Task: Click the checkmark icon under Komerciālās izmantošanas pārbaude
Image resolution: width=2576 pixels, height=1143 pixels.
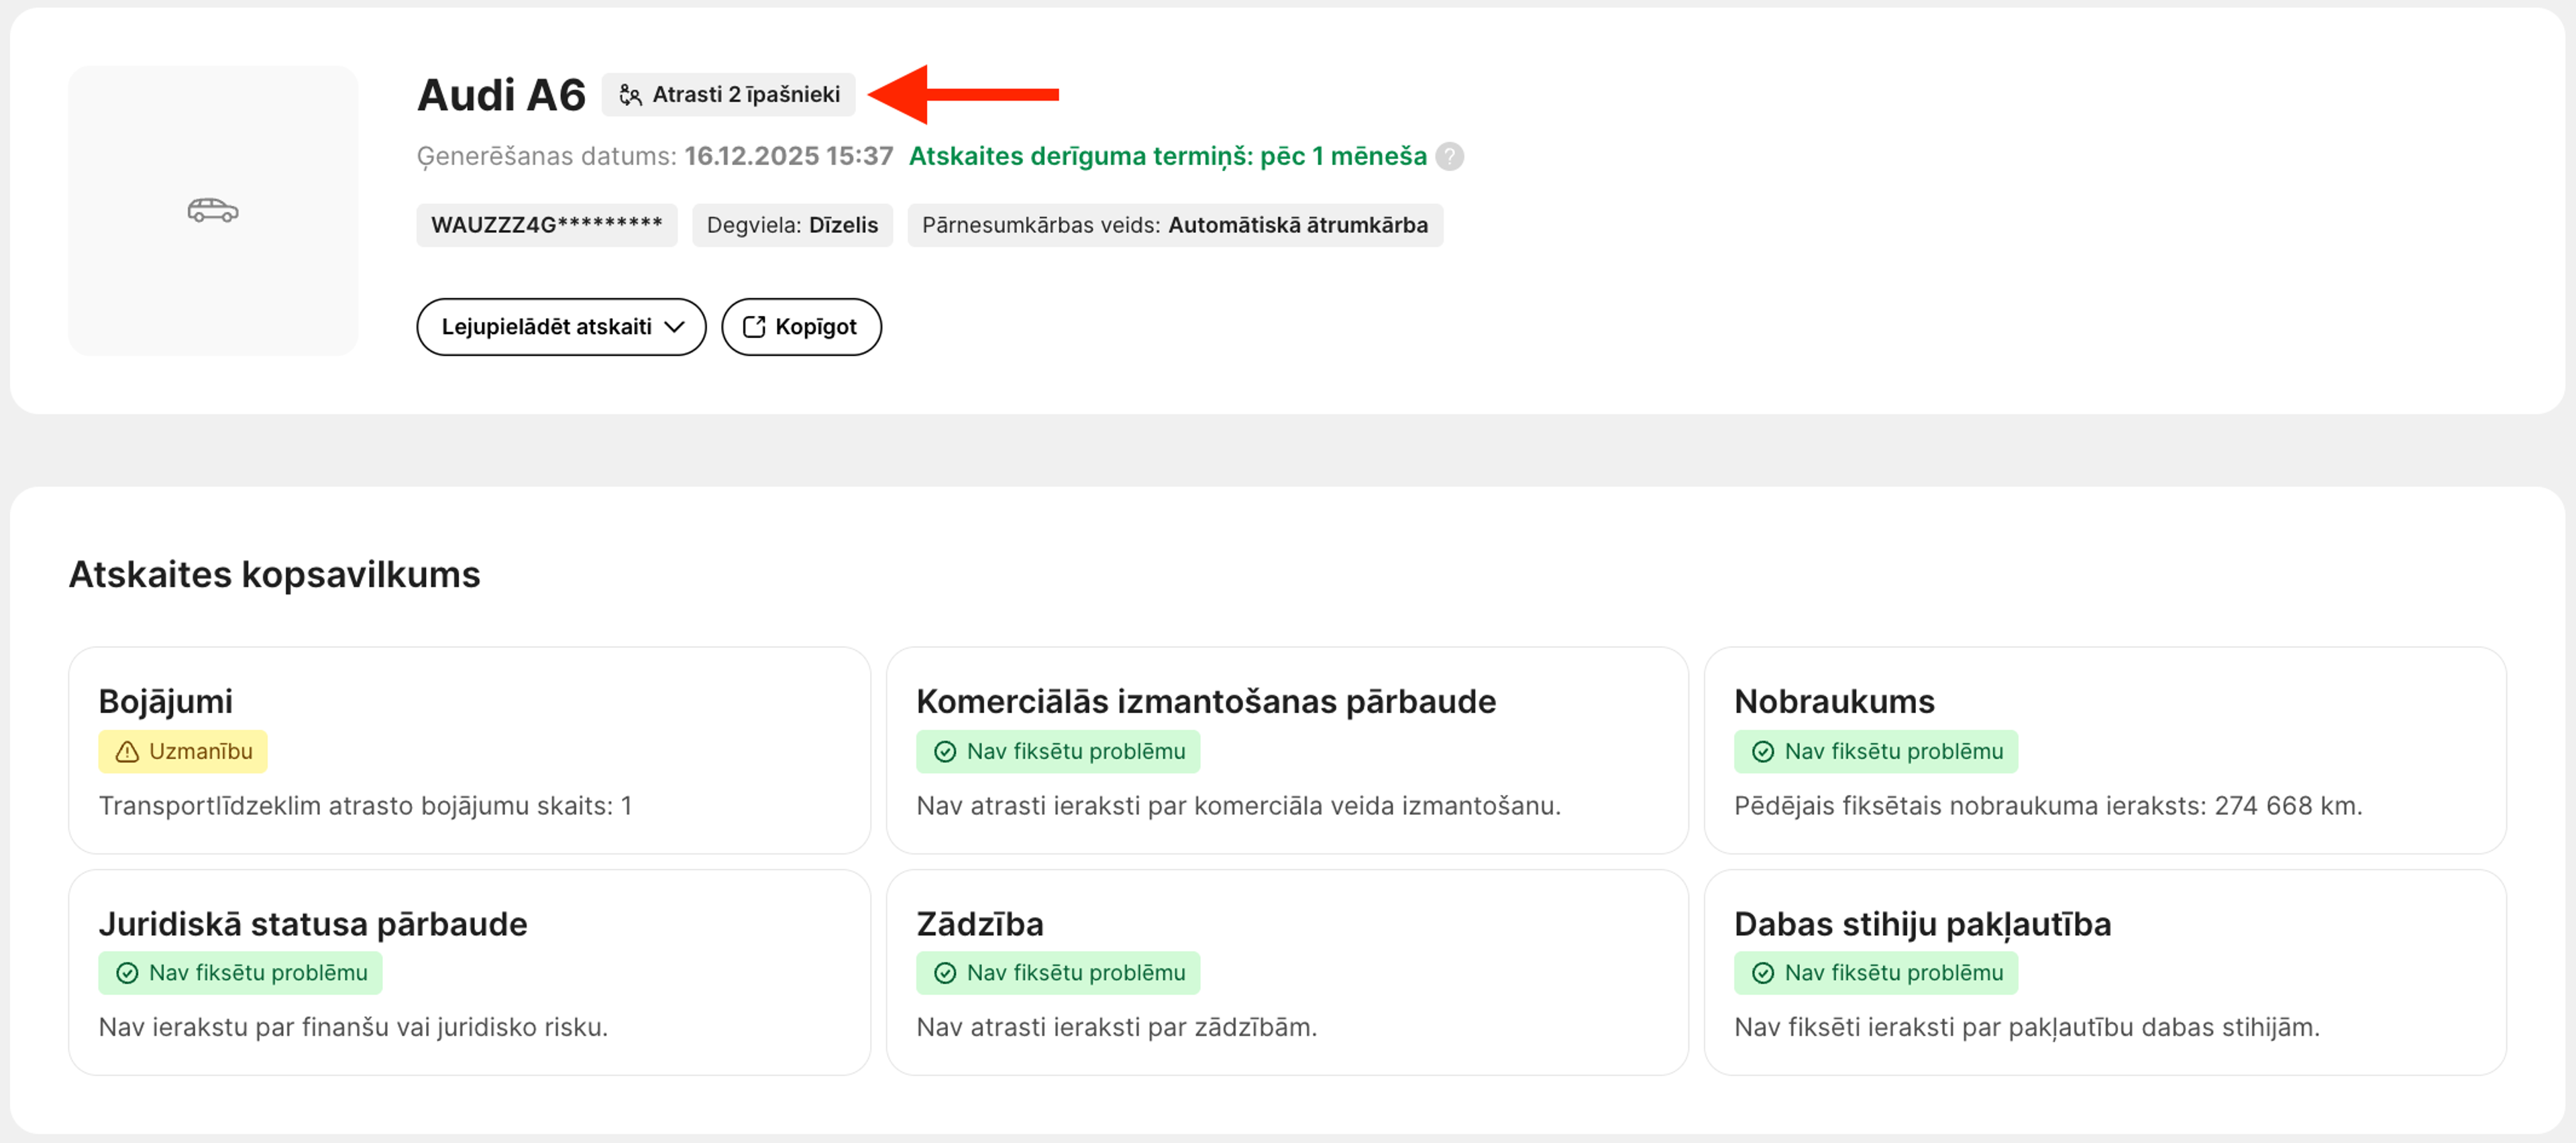Action: 945,752
